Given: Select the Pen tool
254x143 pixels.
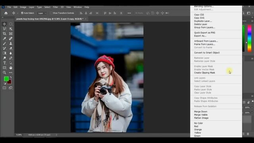Looking at the screenshot, I should pos(11,58).
